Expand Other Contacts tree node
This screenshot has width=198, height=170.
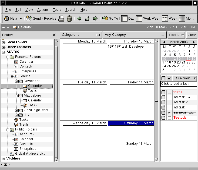click(x=4, y=47)
